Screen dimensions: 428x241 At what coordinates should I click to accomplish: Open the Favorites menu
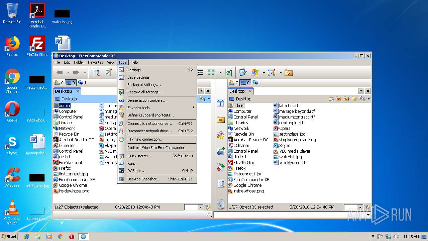tap(96, 62)
